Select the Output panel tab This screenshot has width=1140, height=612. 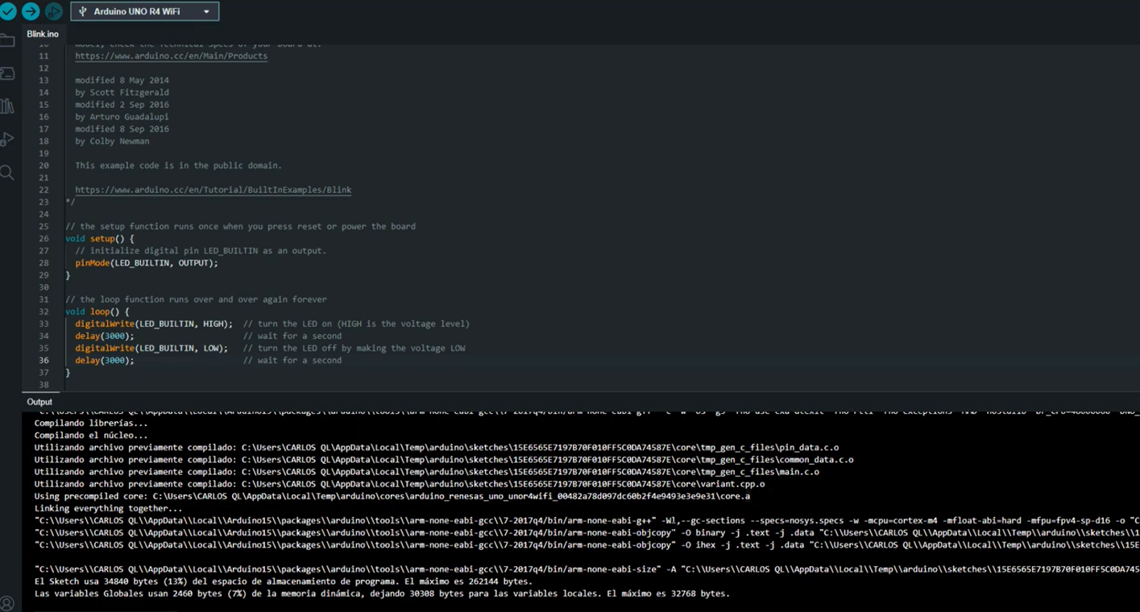39,402
